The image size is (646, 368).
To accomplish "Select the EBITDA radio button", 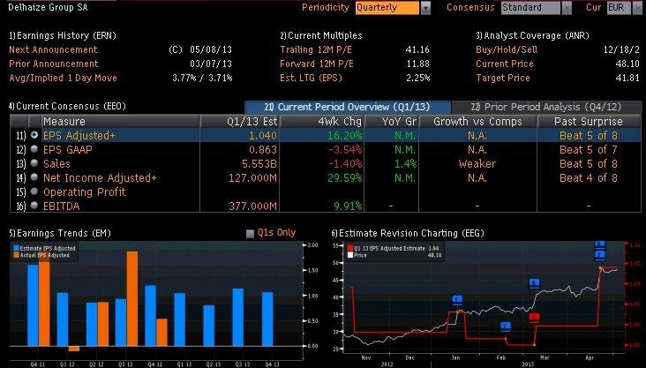I will pyautogui.click(x=34, y=206).
